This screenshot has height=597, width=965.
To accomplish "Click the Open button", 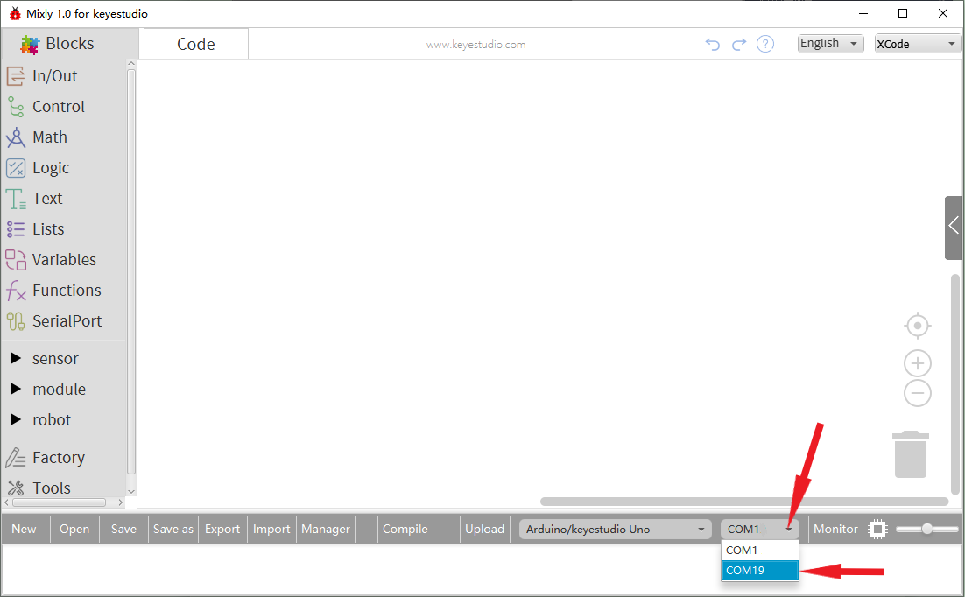I will 74,530.
